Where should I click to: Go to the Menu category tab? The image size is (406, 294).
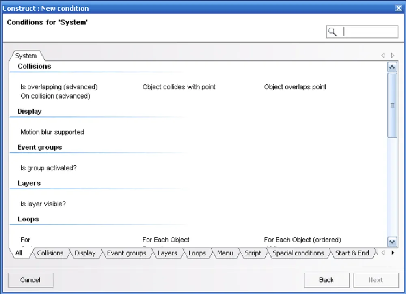pos(225,253)
